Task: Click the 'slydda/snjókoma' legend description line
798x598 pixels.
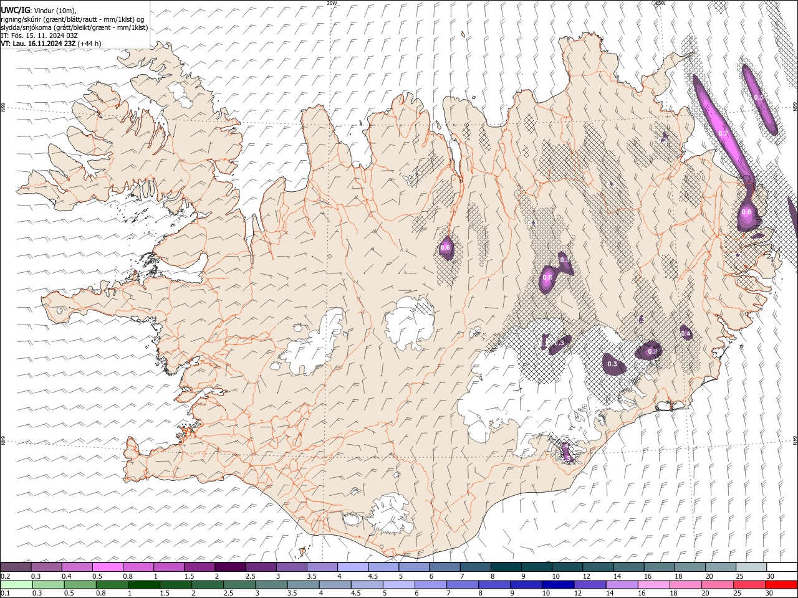Action: click(x=74, y=27)
